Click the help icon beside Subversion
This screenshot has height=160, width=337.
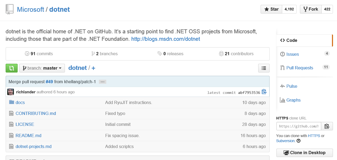299,141
